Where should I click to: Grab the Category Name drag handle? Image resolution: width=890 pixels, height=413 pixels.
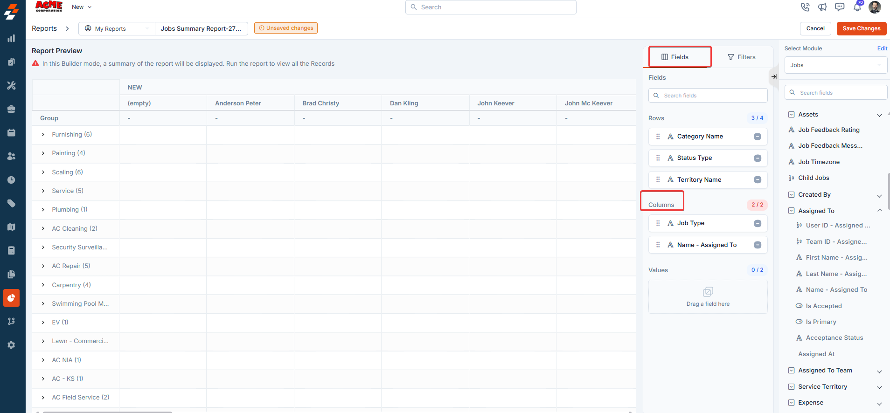point(658,137)
